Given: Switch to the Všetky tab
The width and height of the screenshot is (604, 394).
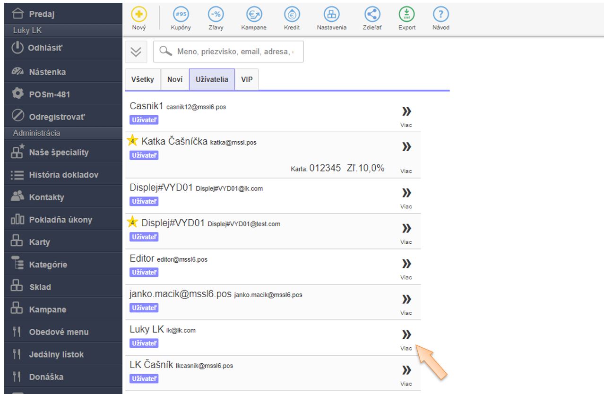Looking at the screenshot, I should [x=143, y=80].
